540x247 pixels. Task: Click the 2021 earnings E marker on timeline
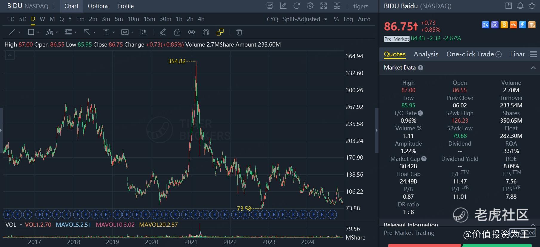[x=196, y=214]
